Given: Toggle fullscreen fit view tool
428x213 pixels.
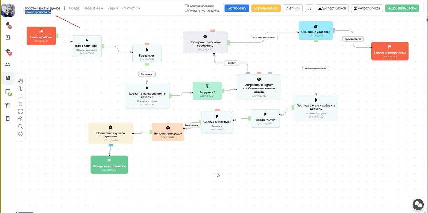Looking at the screenshot, I should point(20,111).
